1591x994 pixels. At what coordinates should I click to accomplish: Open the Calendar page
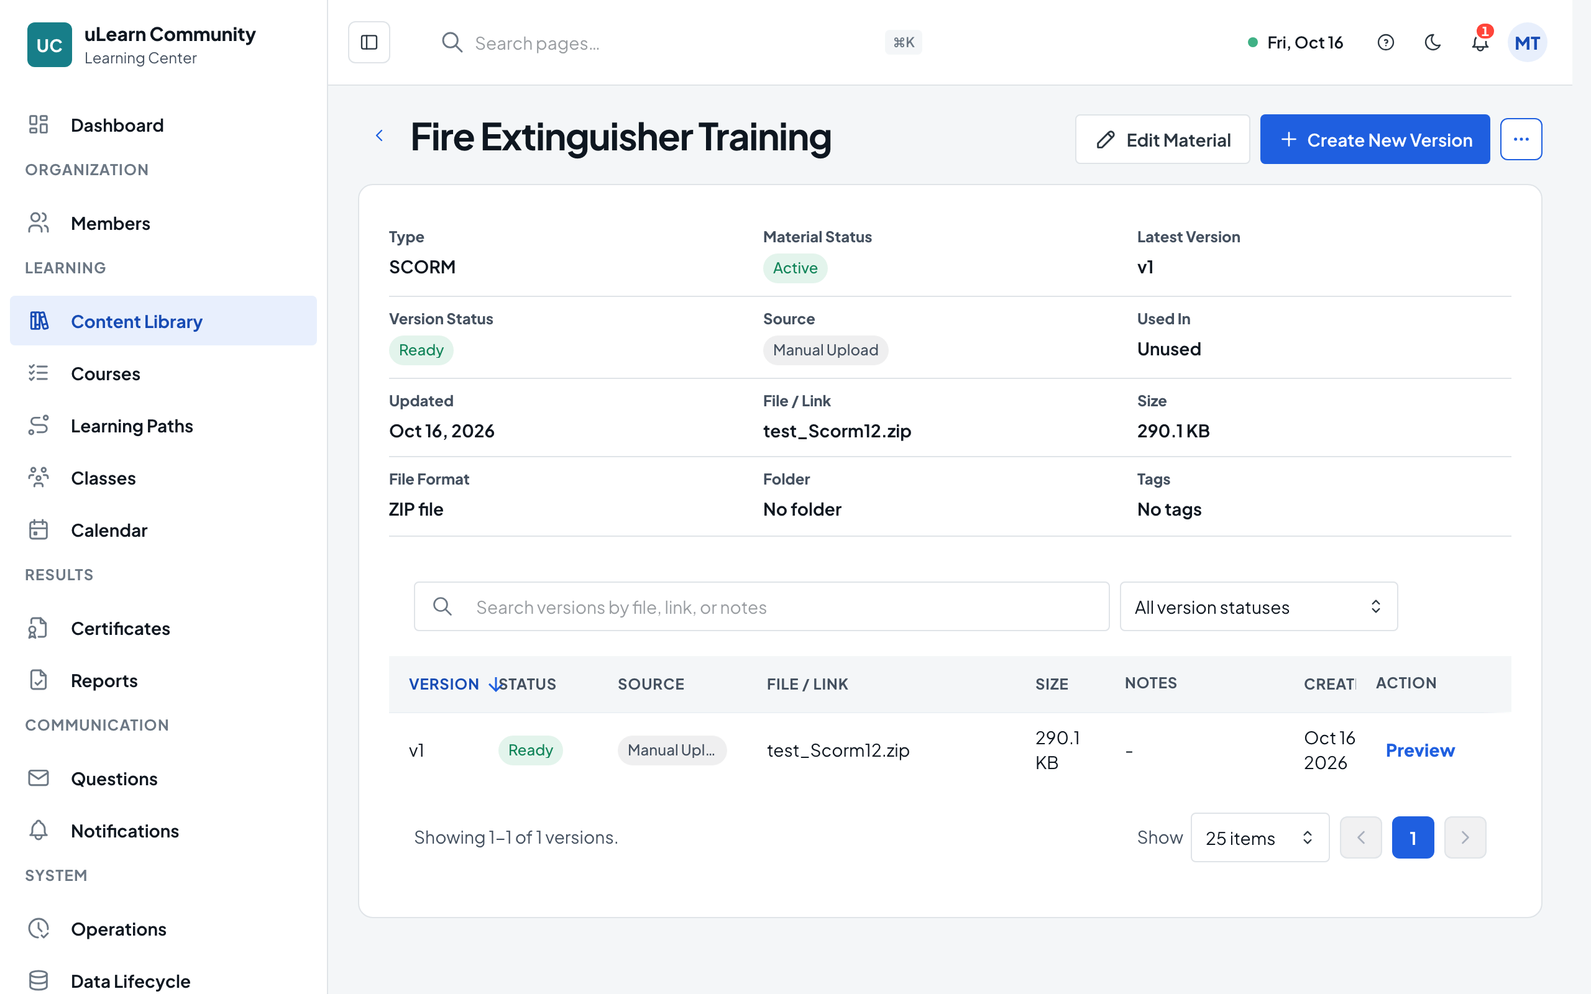click(x=163, y=530)
